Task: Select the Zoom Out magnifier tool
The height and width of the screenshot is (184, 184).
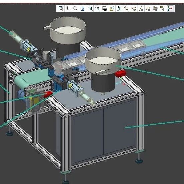Action: [x=75, y=8]
